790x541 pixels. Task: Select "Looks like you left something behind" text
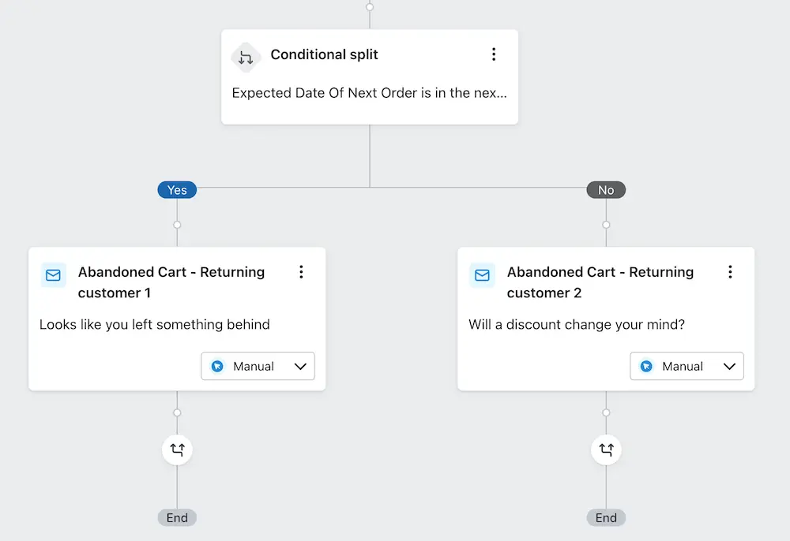[155, 324]
